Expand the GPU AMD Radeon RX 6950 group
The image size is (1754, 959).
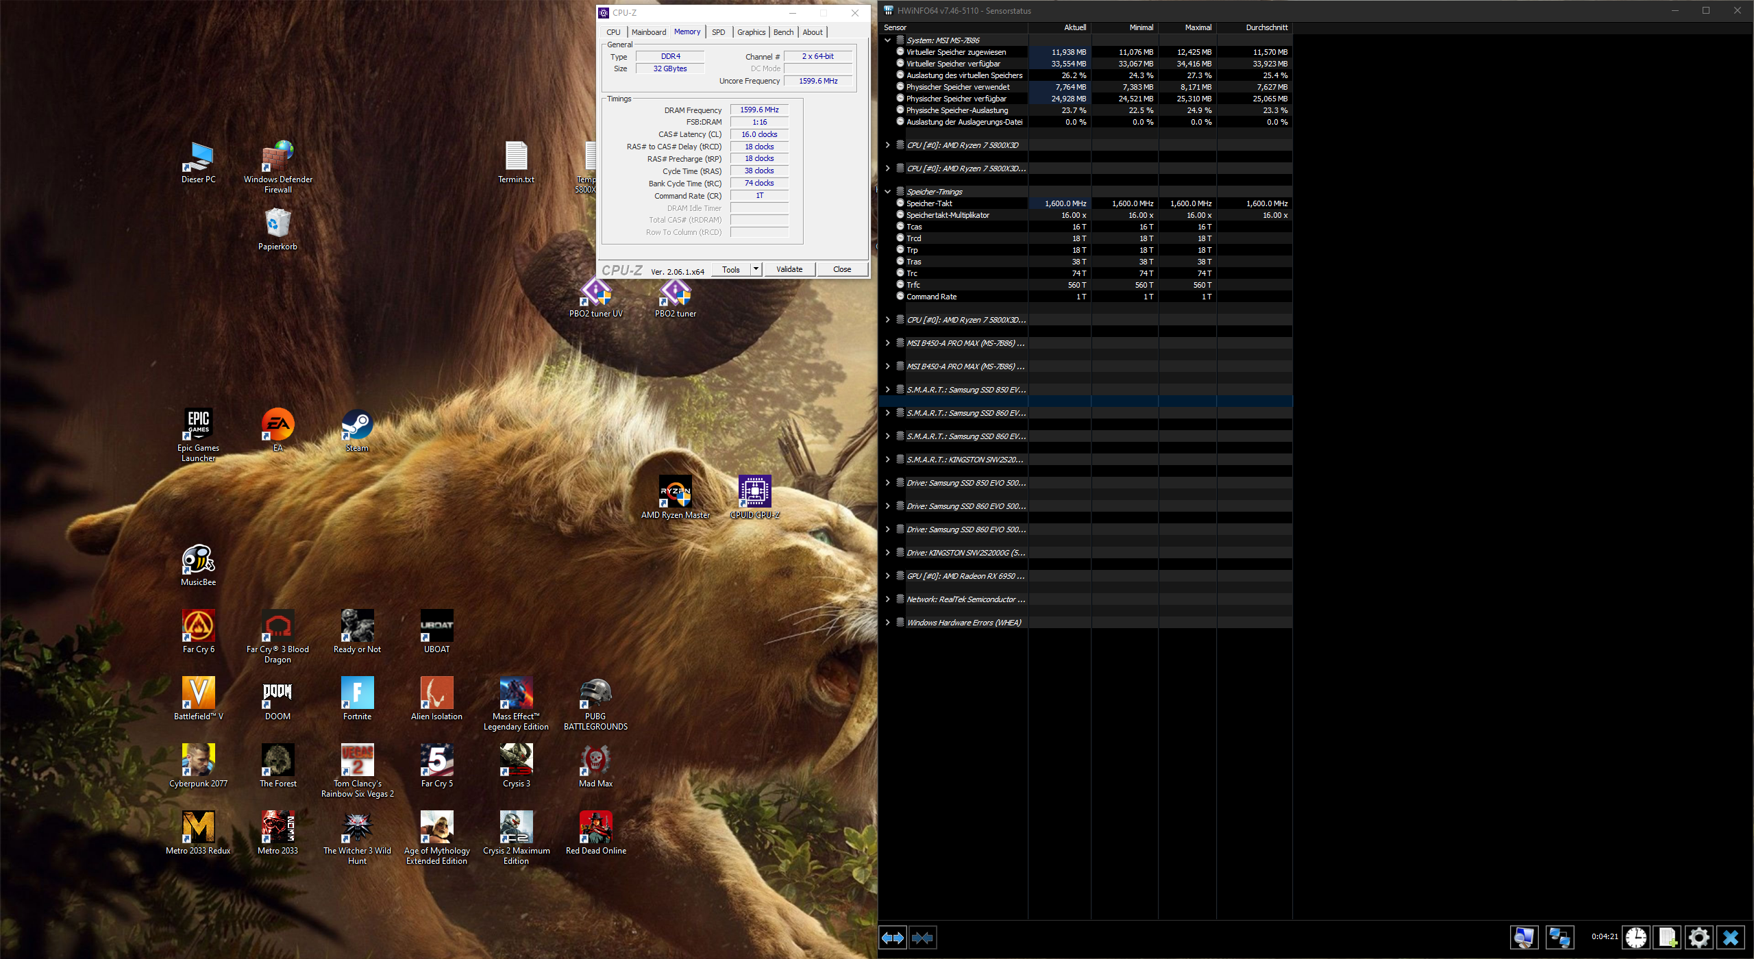(x=888, y=576)
